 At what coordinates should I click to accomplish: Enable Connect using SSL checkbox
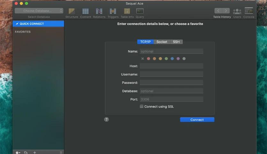tap(141, 106)
